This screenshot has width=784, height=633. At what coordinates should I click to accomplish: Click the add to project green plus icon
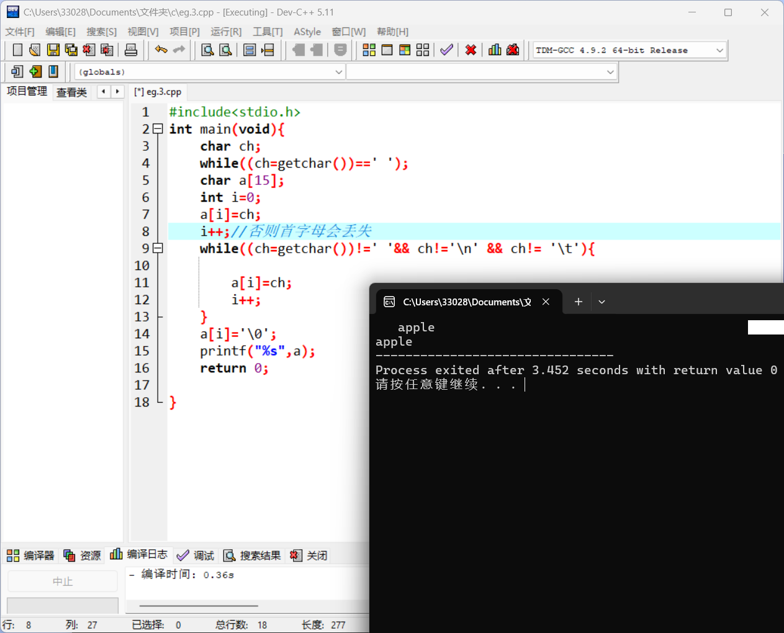tap(35, 72)
